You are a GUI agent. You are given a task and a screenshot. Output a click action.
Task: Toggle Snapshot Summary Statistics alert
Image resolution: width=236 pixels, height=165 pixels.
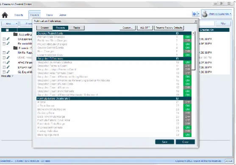pyautogui.click(x=187, y=62)
